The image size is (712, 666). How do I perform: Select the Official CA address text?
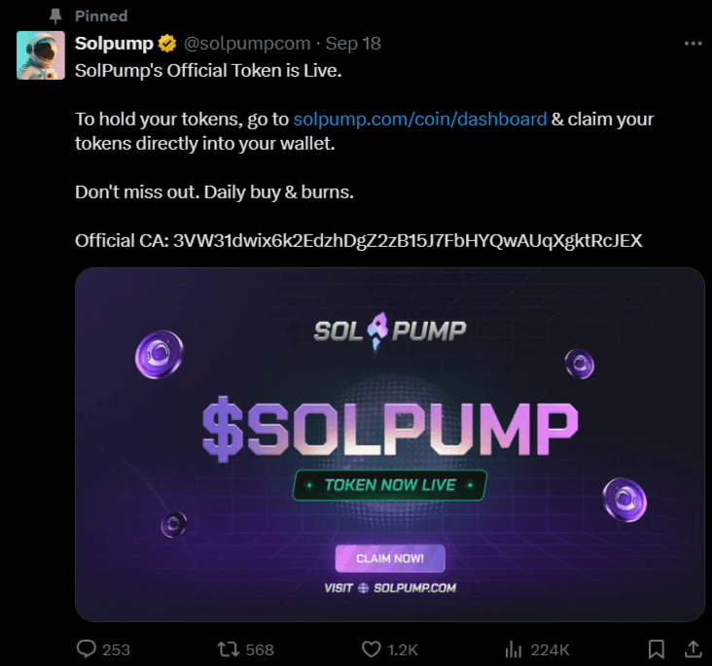point(407,240)
